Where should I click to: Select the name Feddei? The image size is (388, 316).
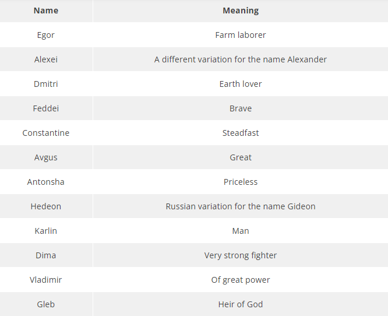[x=46, y=108]
